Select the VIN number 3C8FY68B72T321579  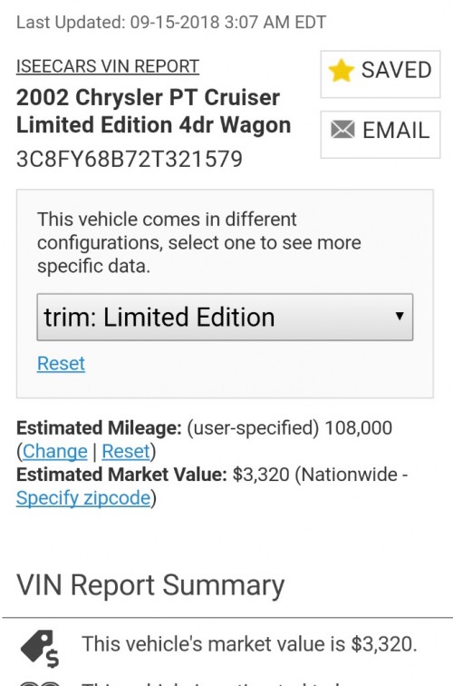pos(130,159)
